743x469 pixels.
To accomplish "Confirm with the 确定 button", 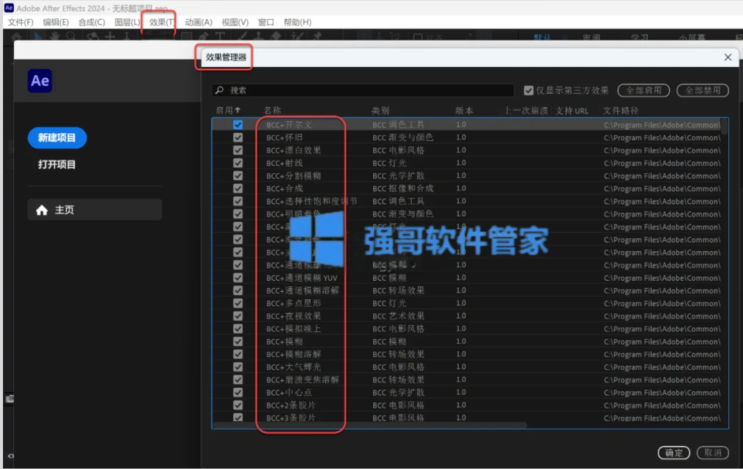I will (674, 453).
